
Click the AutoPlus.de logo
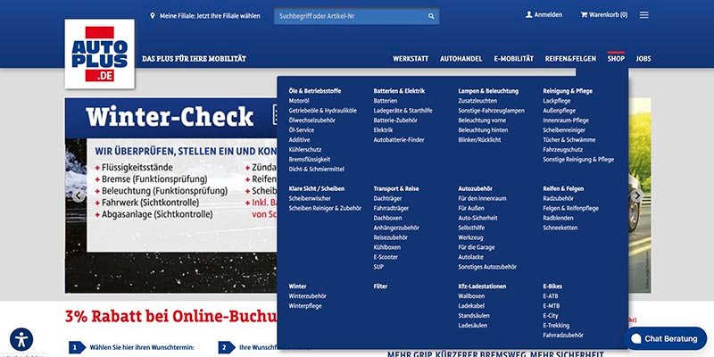pos(100,54)
